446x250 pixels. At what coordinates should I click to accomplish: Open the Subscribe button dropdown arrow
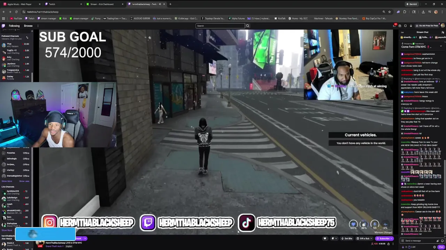(391, 239)
